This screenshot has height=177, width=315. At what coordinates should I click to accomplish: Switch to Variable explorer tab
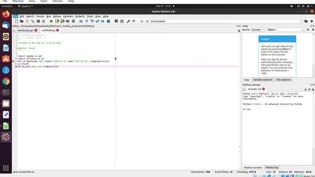(x=262, y=80)
